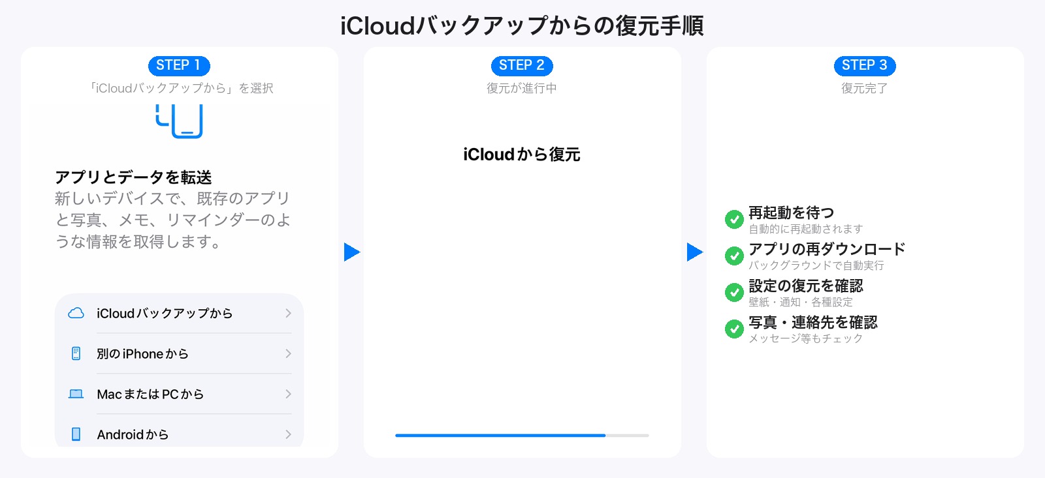Click the iCloudから復元 heading
1045x478 pixels.
(522, 155)
